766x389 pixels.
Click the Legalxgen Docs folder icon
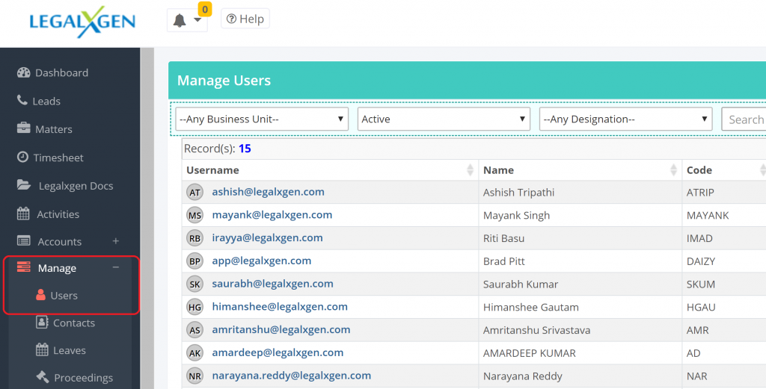coord(25,185)
